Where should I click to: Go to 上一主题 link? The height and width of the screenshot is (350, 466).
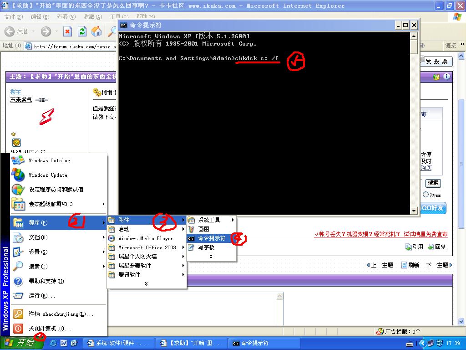pyautogui.click(x=380, y=265)
